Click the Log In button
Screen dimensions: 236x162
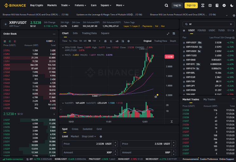pos(177,5)
